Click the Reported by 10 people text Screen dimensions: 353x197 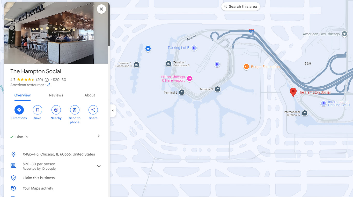point(39,169)
